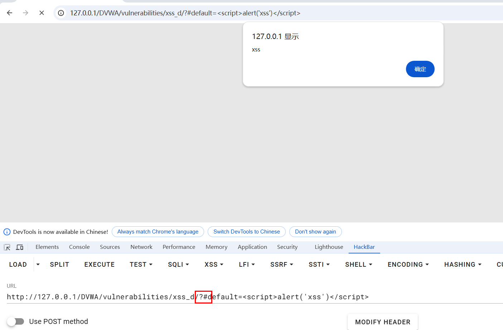Image resolution: width=503 pixels, height=330 pixels.
Task: Click 'DevTools is now available in Chinese!' text
Action: coord(61,232)
